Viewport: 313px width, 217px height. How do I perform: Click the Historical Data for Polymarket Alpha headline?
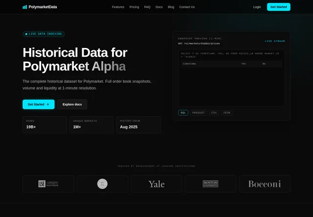point(75,59)
